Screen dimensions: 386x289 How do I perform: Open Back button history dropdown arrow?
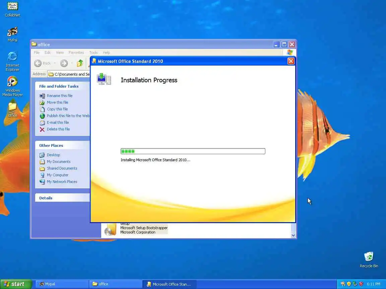tap(55, 63)
